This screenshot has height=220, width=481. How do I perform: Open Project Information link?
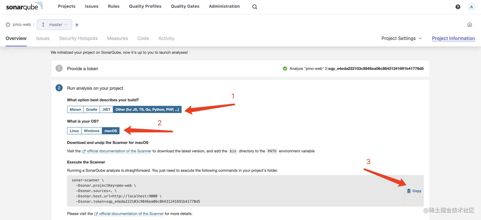(x=453, y=38)
